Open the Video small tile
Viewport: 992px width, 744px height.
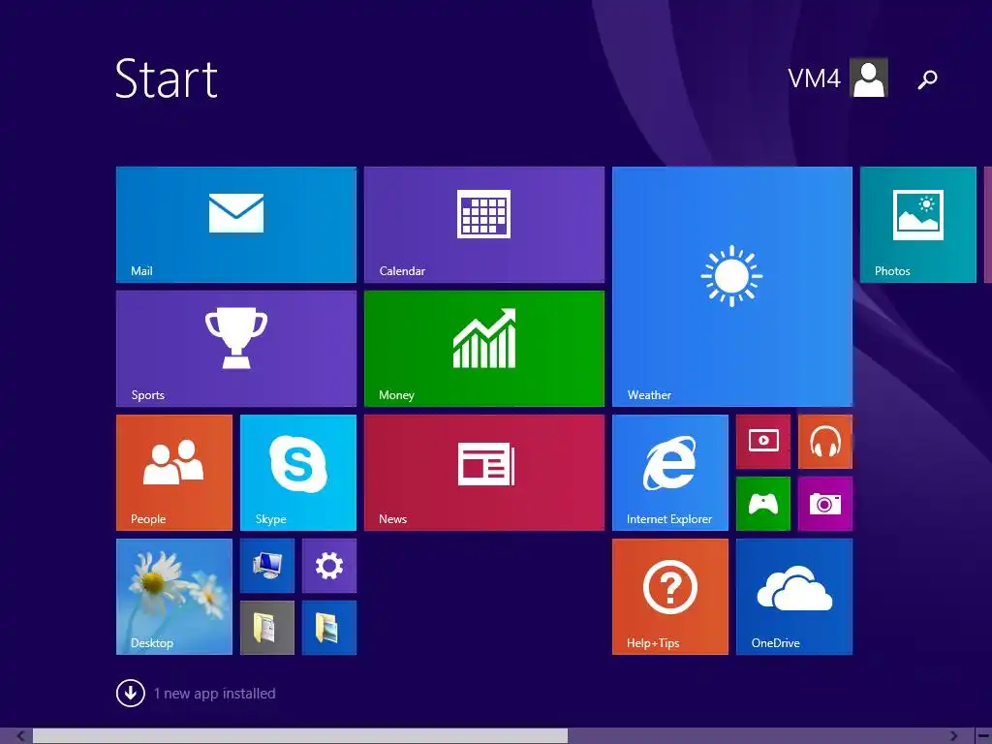(763, 442)
